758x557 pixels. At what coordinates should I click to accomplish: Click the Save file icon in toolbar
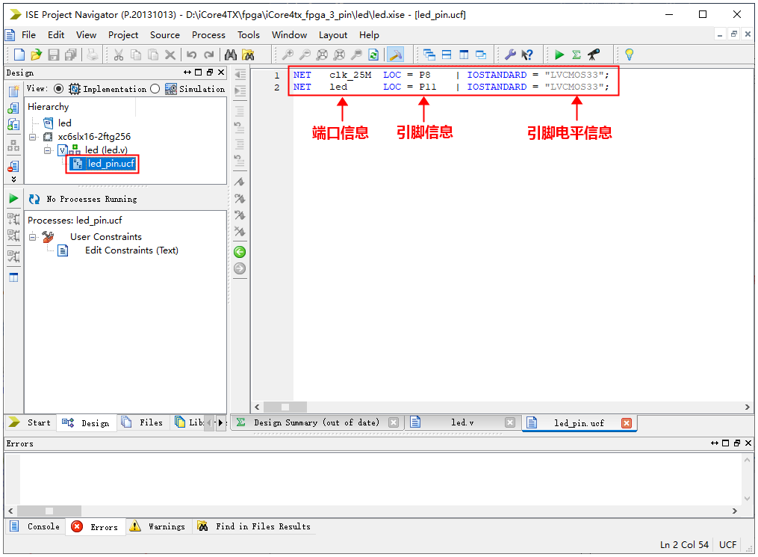(x=53, y=55)
